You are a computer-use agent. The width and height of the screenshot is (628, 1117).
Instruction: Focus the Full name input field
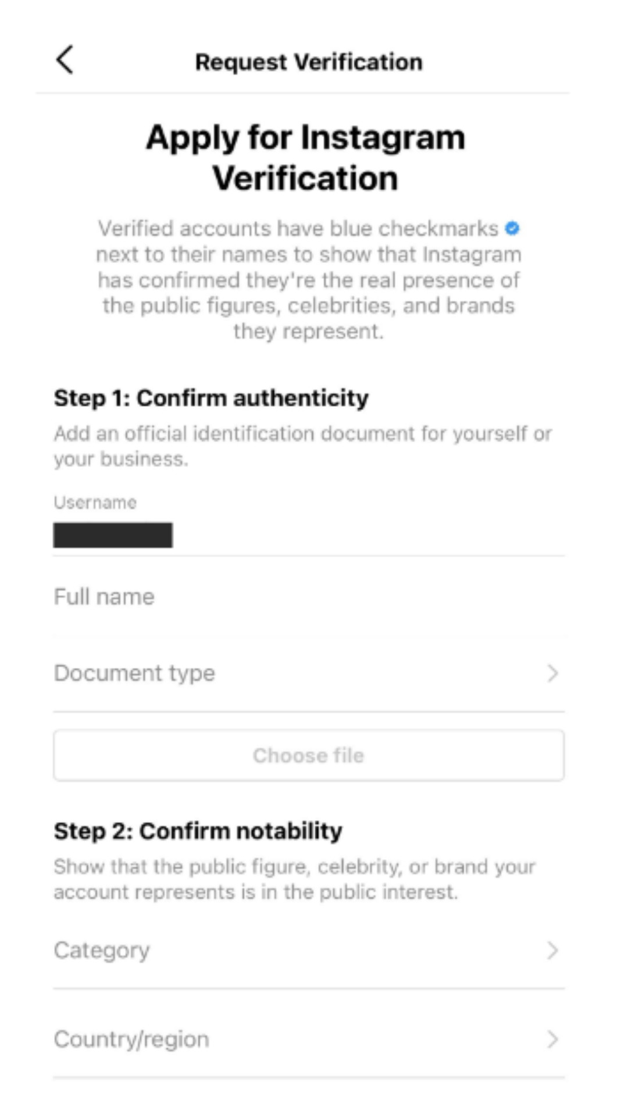309,597
